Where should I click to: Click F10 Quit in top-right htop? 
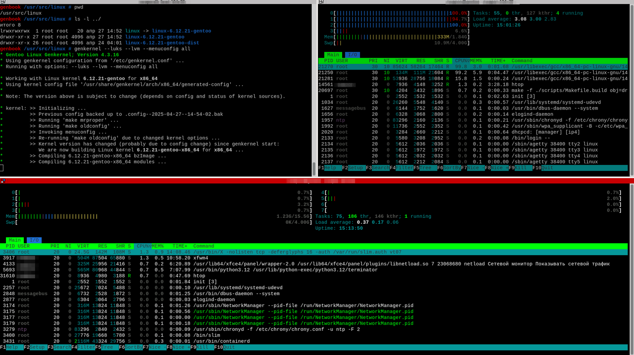544,168
